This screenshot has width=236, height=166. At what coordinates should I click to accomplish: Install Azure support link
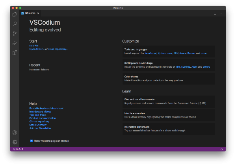pyautogui.click(x=183, y=53)
